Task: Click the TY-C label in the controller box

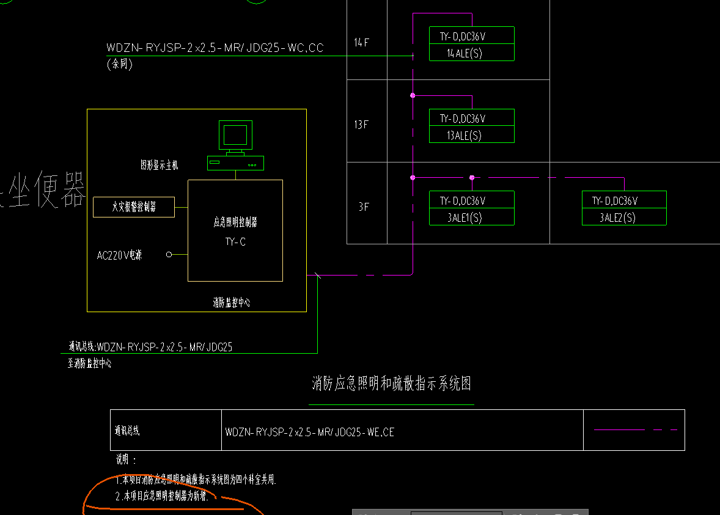Action: coord(235,241)
